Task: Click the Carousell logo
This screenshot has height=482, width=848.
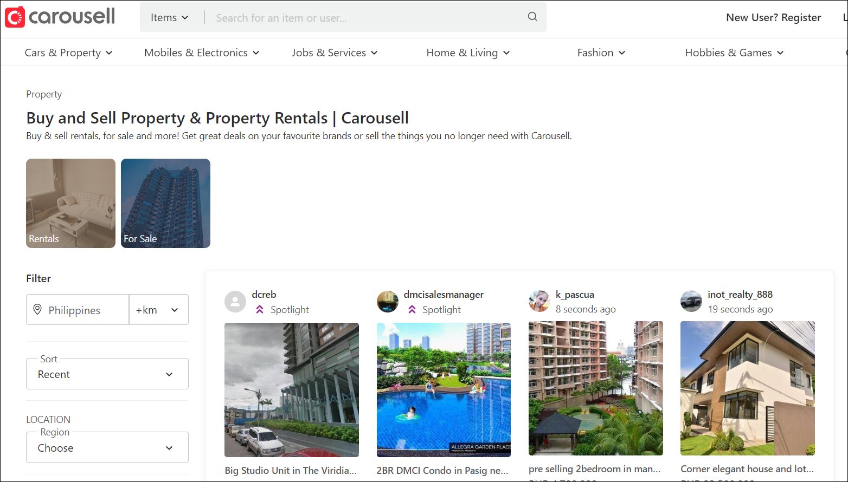Action: tap(60, 17)
